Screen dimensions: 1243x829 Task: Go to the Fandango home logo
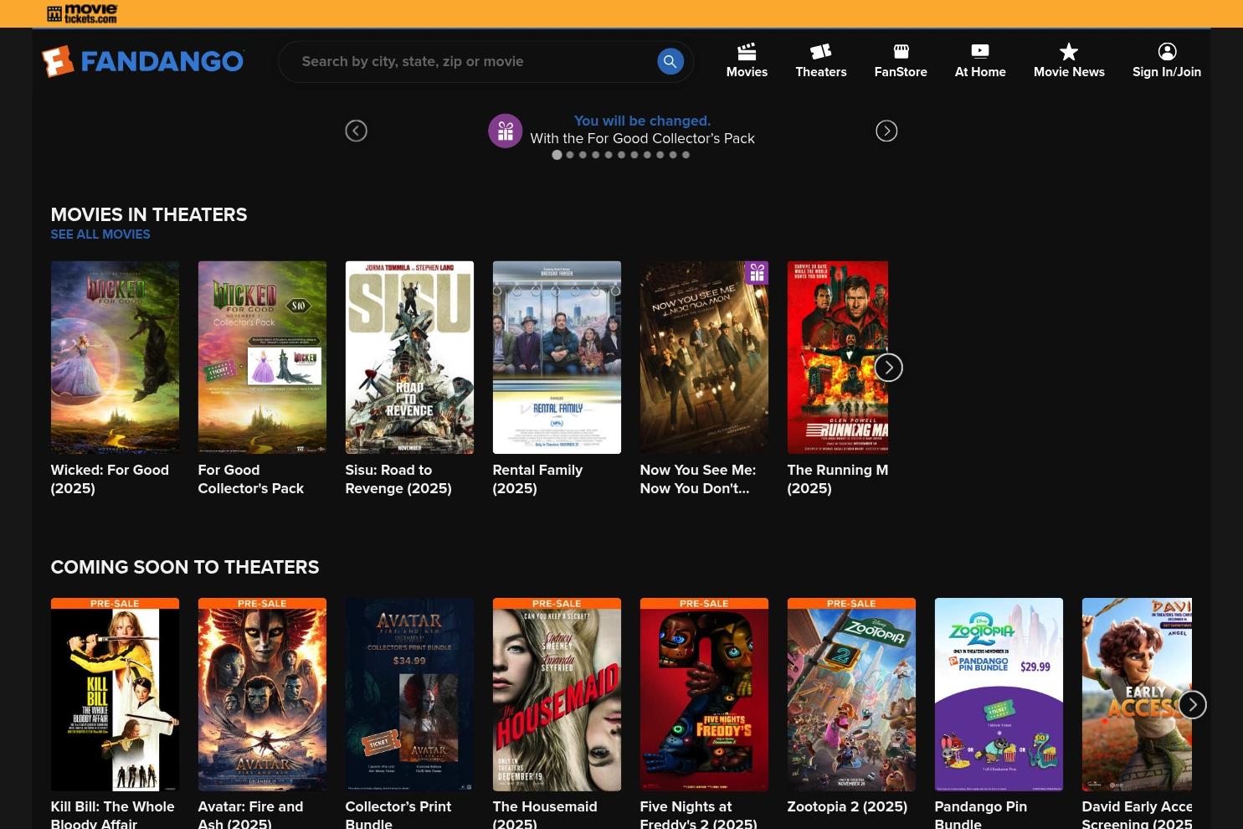click(x=143, y=61)
